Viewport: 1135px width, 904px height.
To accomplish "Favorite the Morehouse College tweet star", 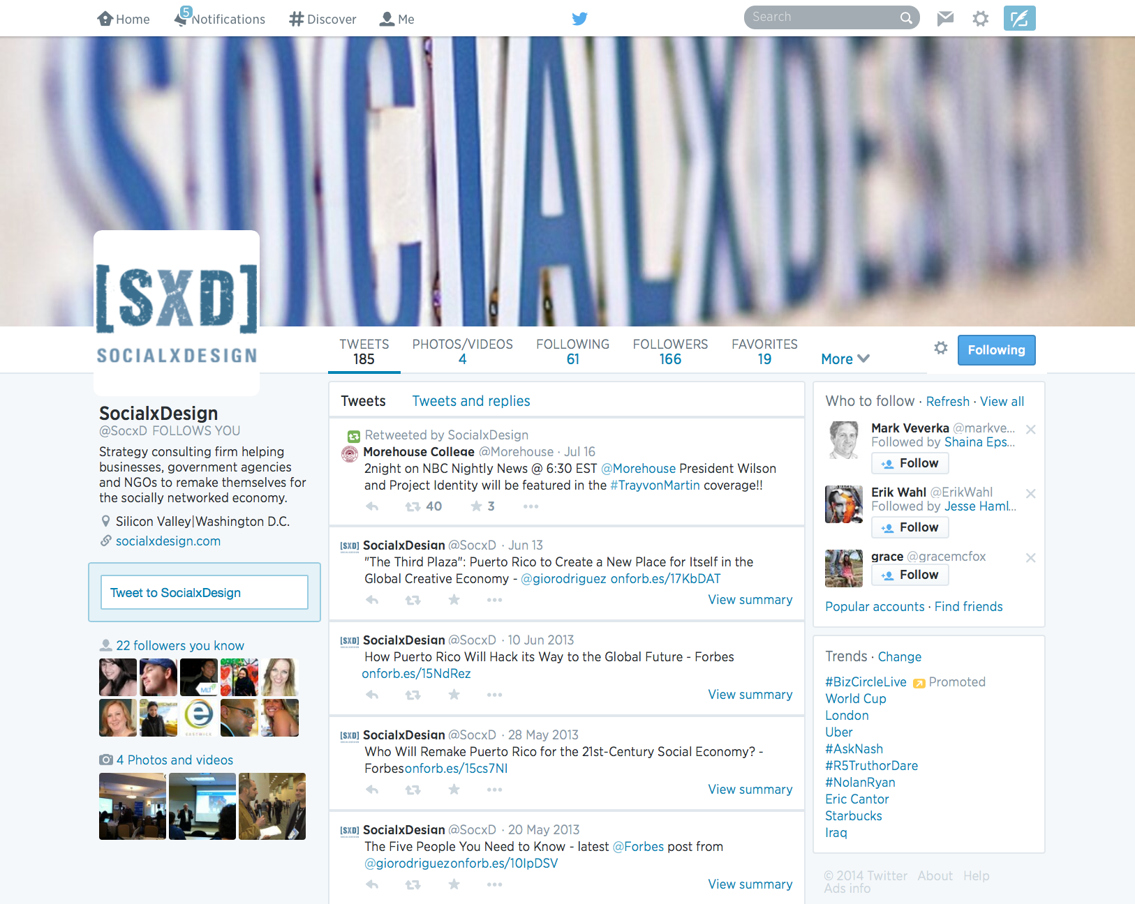I will click(x=476, y=506).
